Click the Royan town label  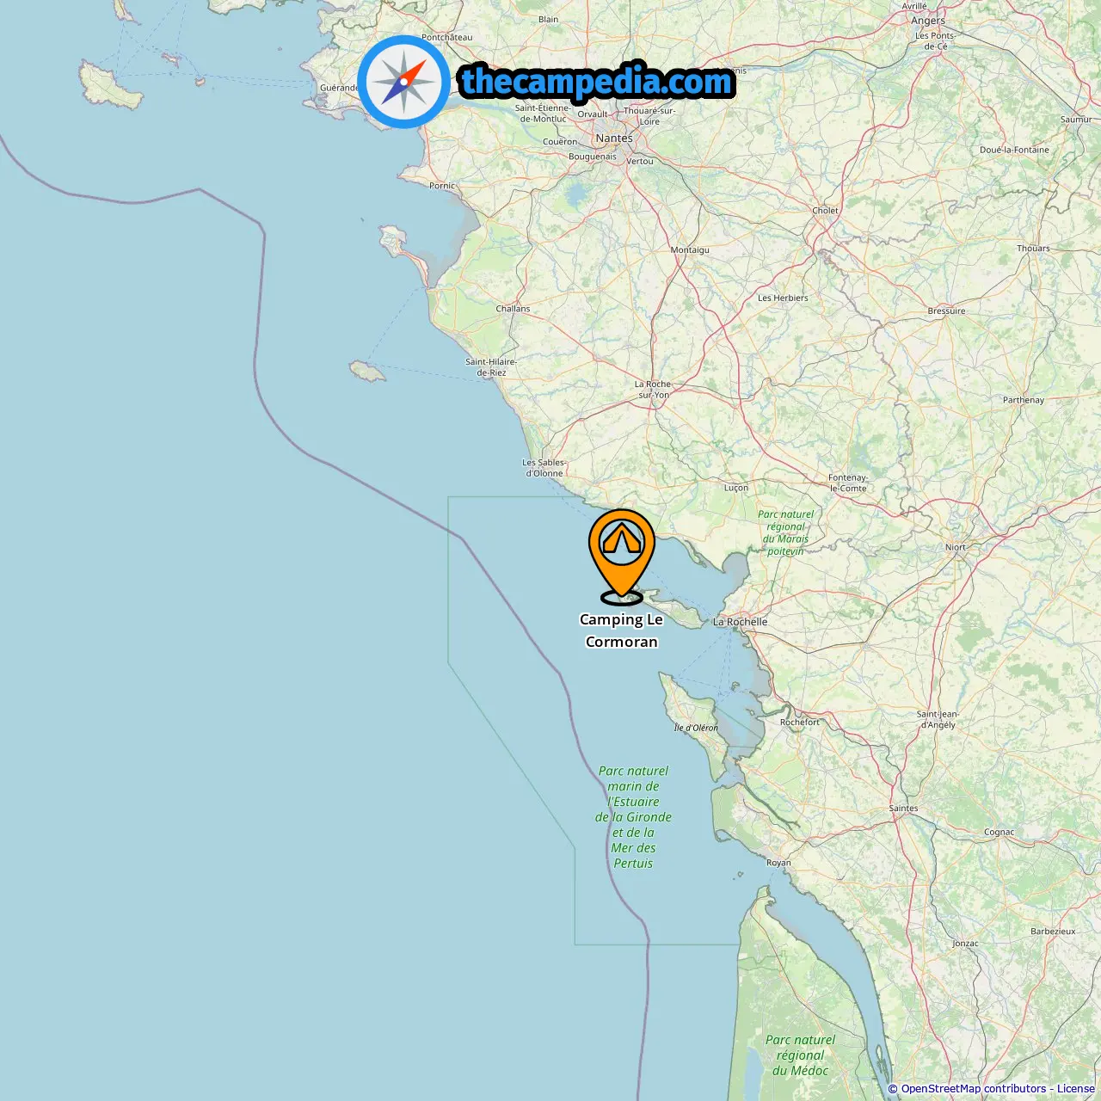[778, 863]
